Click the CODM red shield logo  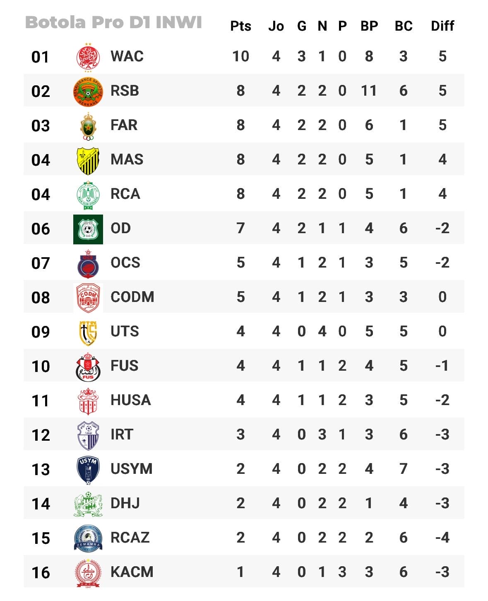point(88,298)
